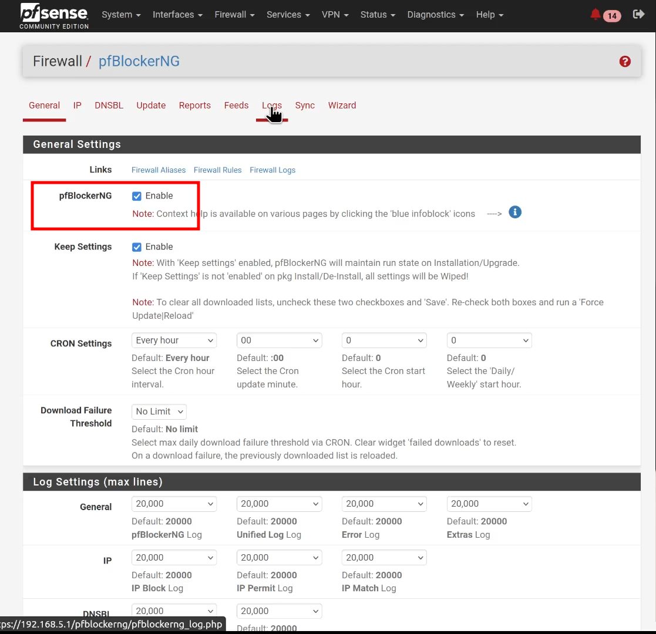The image size is (656, 634).
Task: Open the Firewall menu
Action: click(234, 15)
